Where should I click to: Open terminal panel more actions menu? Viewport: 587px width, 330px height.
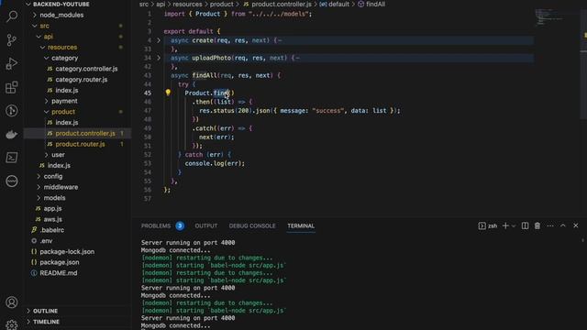click(550, 225)
